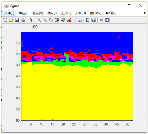Image resolution: width=148 pixels, height=134 pixels.
Task: Select the Edit Plot arrow tool
Action: (31, 20)
